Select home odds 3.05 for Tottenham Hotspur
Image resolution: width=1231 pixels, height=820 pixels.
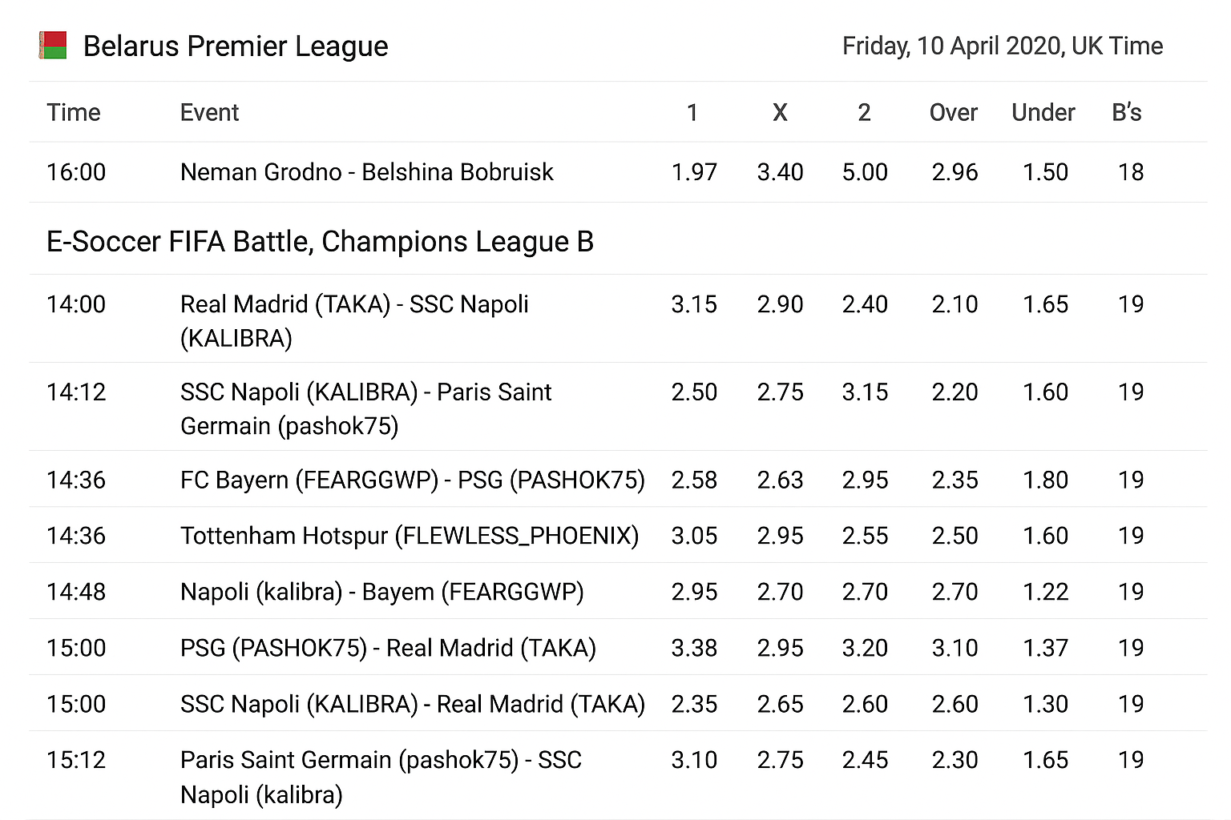694,536
